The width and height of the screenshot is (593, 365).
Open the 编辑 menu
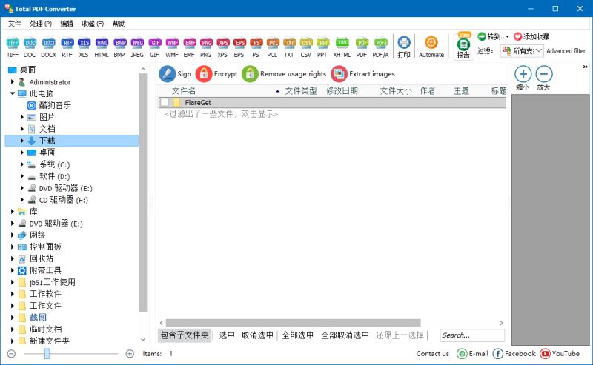click(67, 24)
